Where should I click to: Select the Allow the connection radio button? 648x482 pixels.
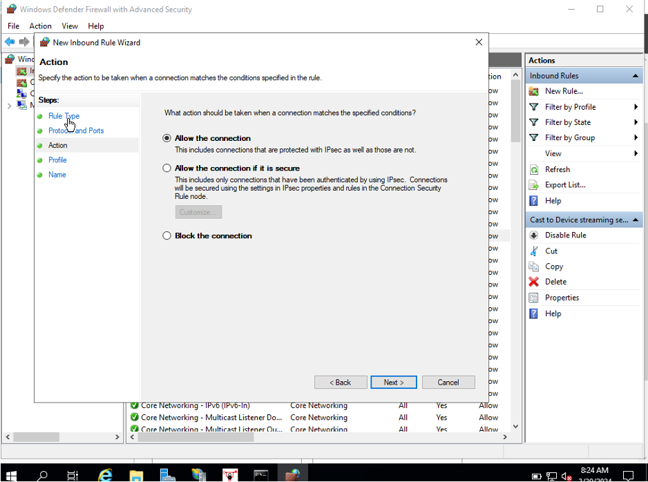(x=166, y=138)
